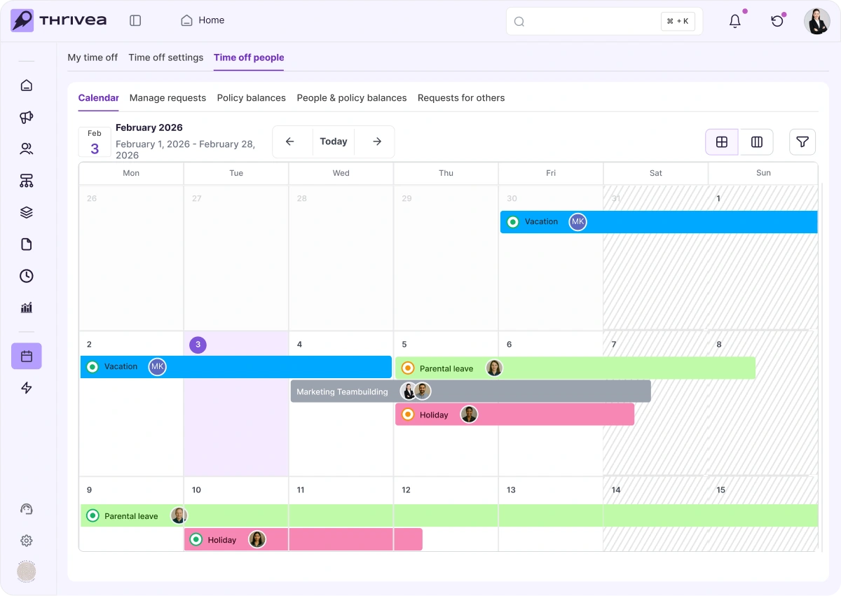Open the org chart sidebar icon

(27, 181)
